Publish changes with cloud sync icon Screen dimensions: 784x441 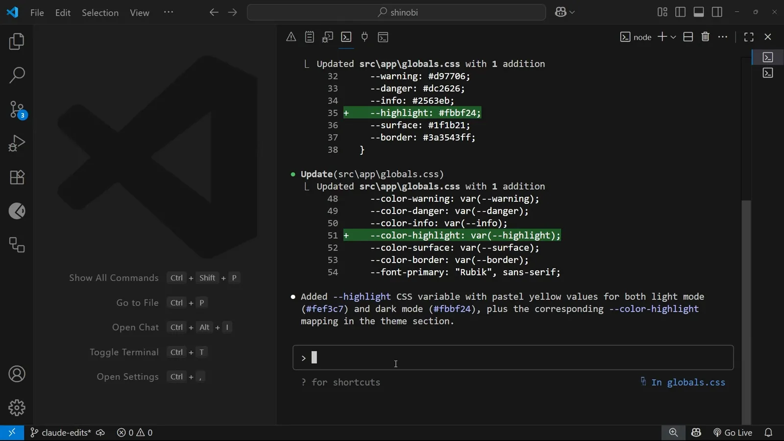100,433
